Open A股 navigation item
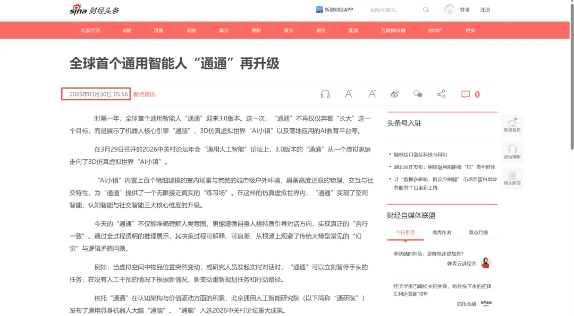This screenshot has height=316, width=574. click(127, 30)
